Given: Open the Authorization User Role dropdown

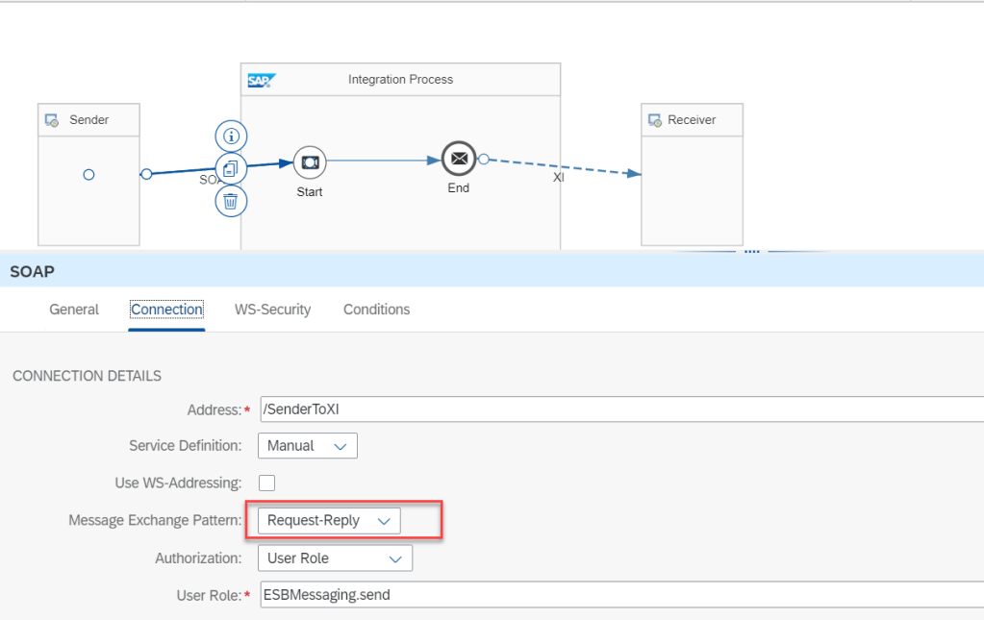Looking at the screenshot, I should [335, 558].
